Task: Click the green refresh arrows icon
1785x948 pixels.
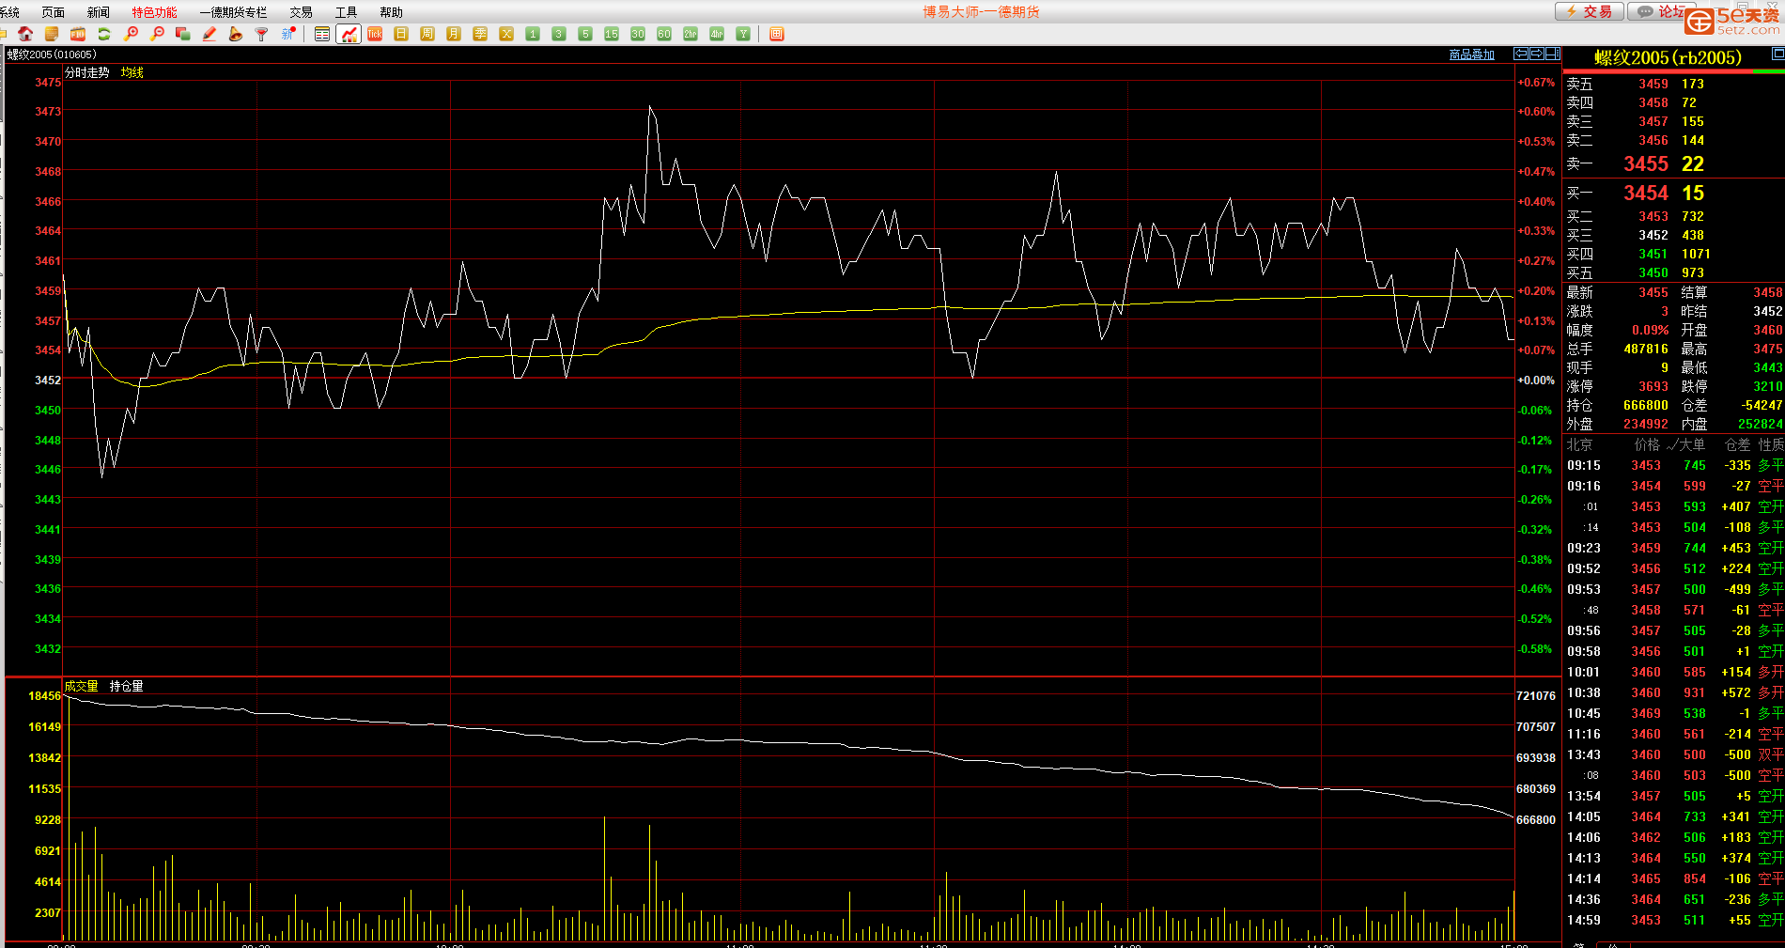Action: click(x=104, y=34)
